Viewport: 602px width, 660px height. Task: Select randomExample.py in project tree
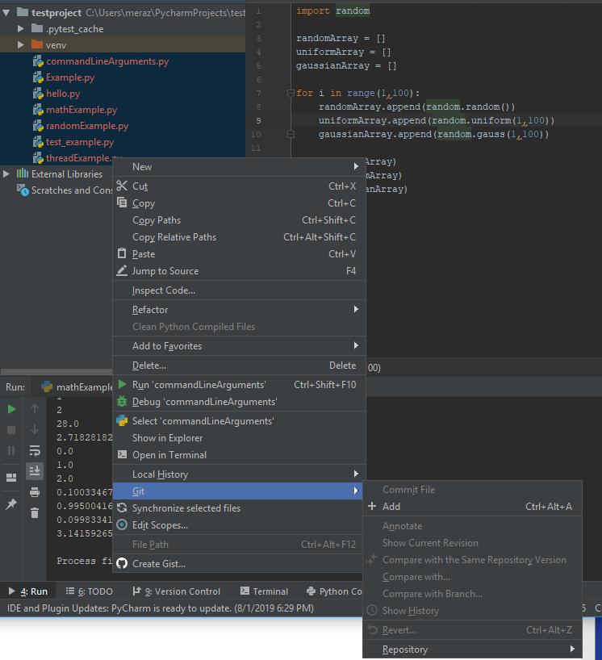click(x=86, y=126)
